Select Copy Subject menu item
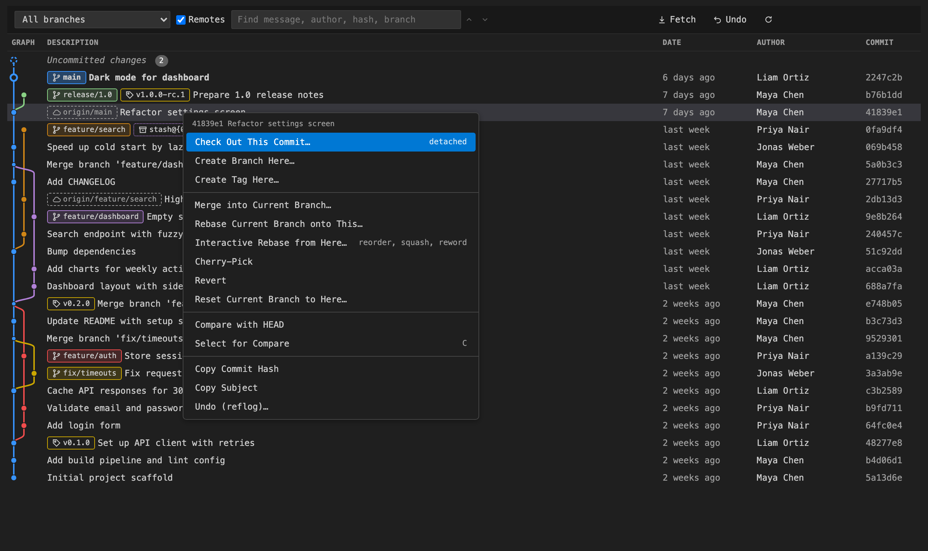This screenshot has width=928, height=551. [x=331, y=388]
